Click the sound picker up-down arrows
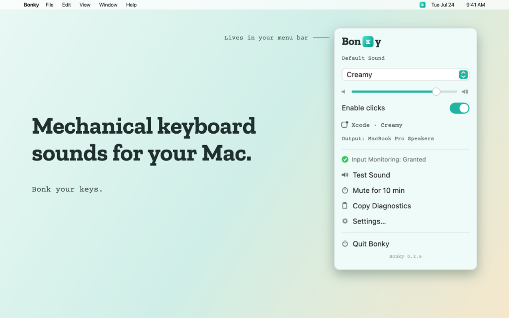509x318 pixels. 463,75
